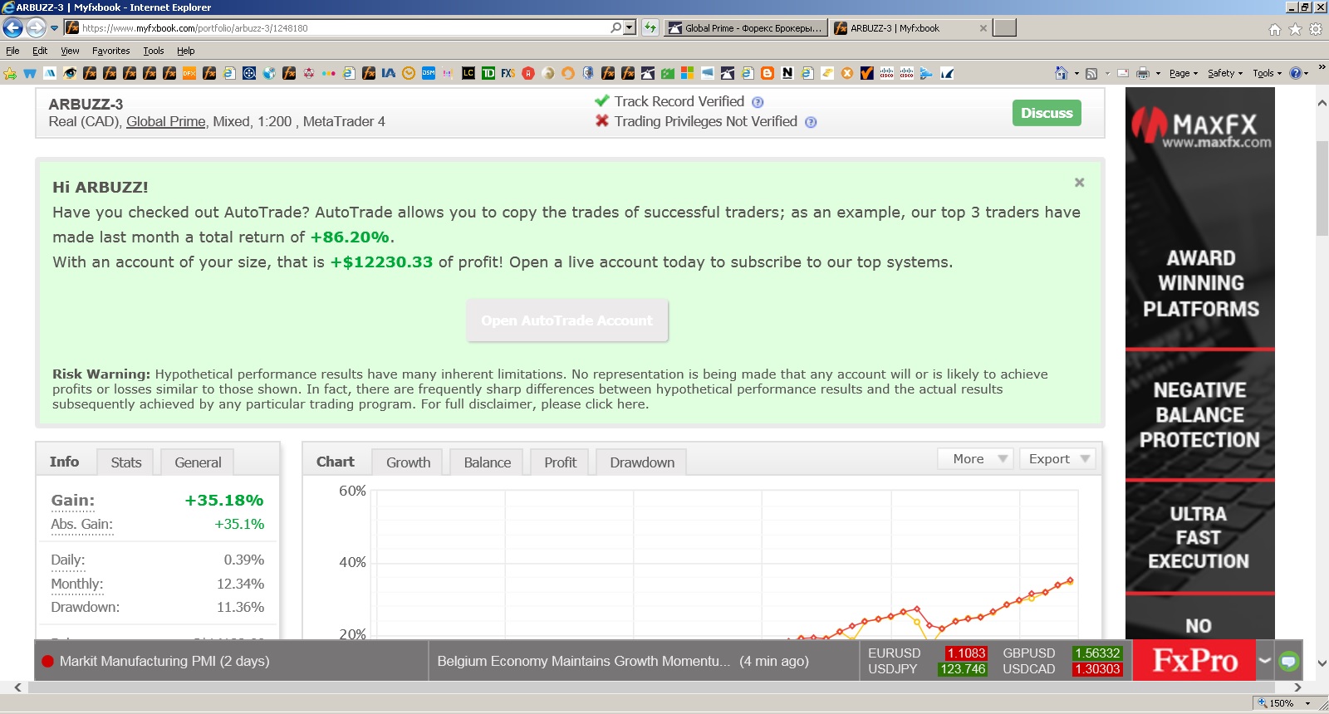1329x714 pixels.
Task: Click the green Discuss button
Action: [x=1047, y=113]
